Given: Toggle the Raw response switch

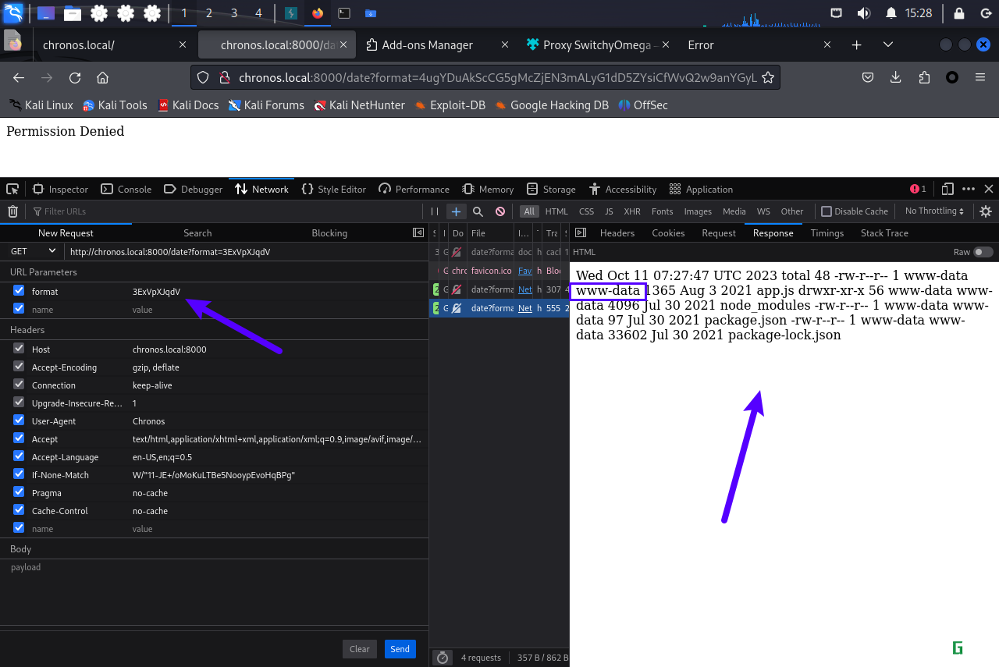Looking at the screenshot, I should click(x=983, y=252).
